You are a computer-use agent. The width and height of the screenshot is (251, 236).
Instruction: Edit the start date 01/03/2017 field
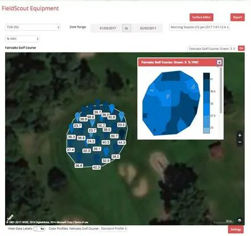106,28
